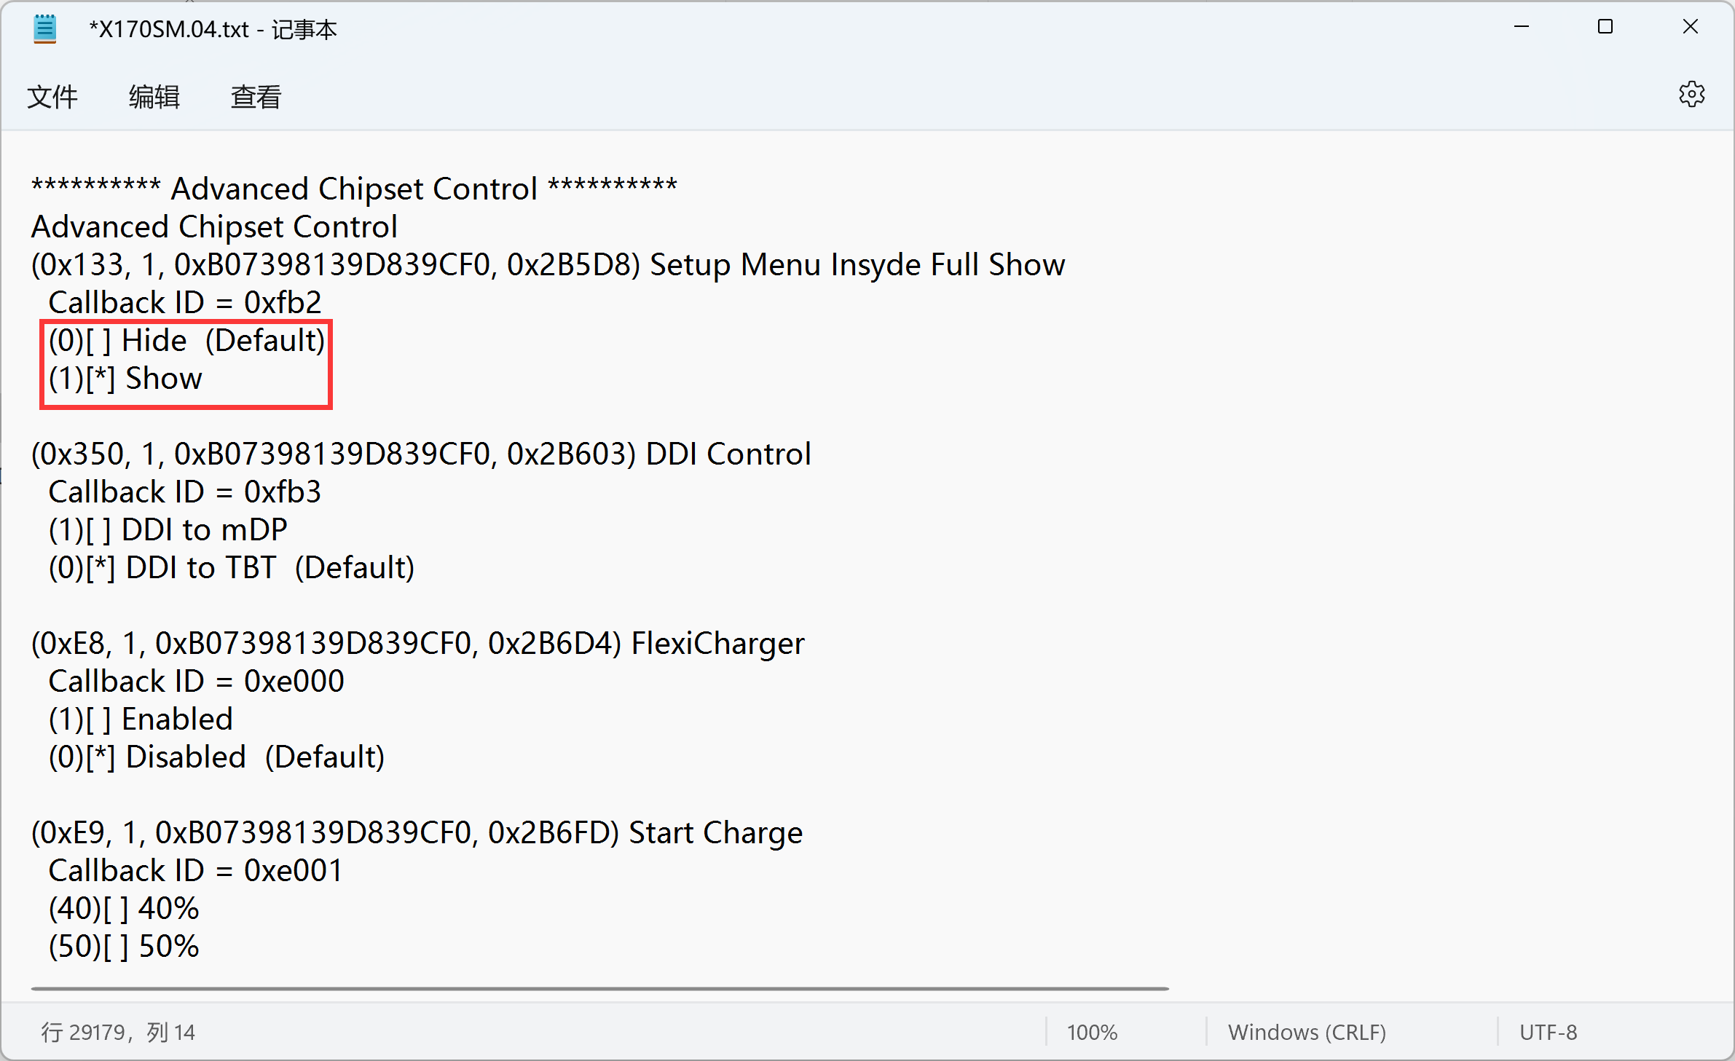The width and height of the screenshot is (1735, 1061).
Task: Place cursor on '(0)[ ] Hide (Default)' line
Action: tap(186, 341)
